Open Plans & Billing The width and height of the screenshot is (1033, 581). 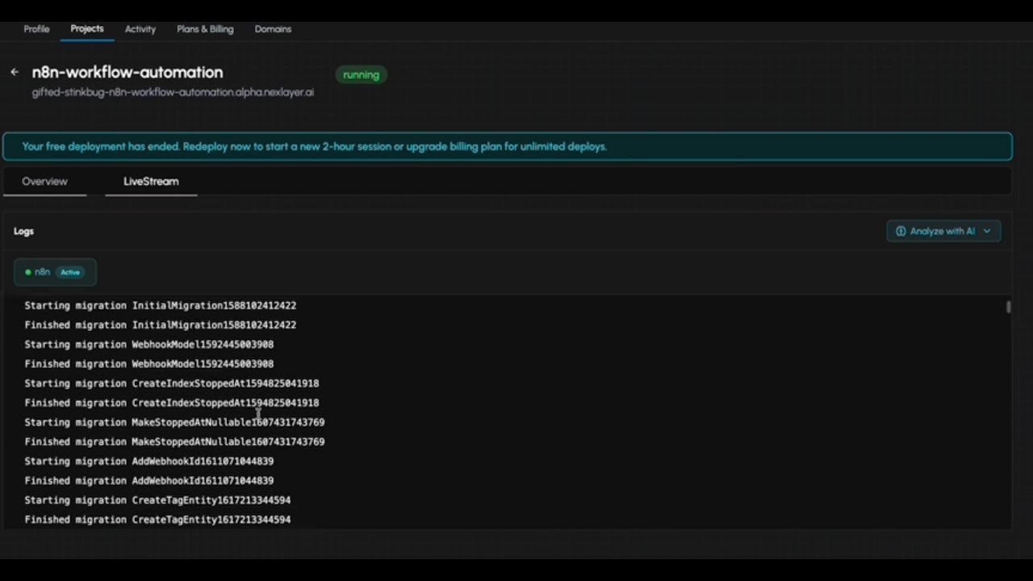coord(204,29)
